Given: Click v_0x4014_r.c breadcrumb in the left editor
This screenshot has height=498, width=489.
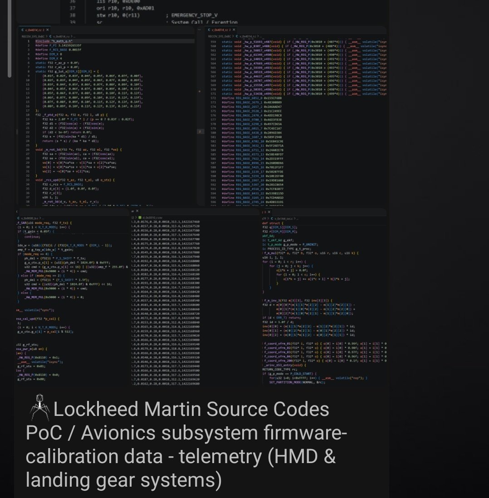Looking at the screenshot, I should tap(61, 37).
